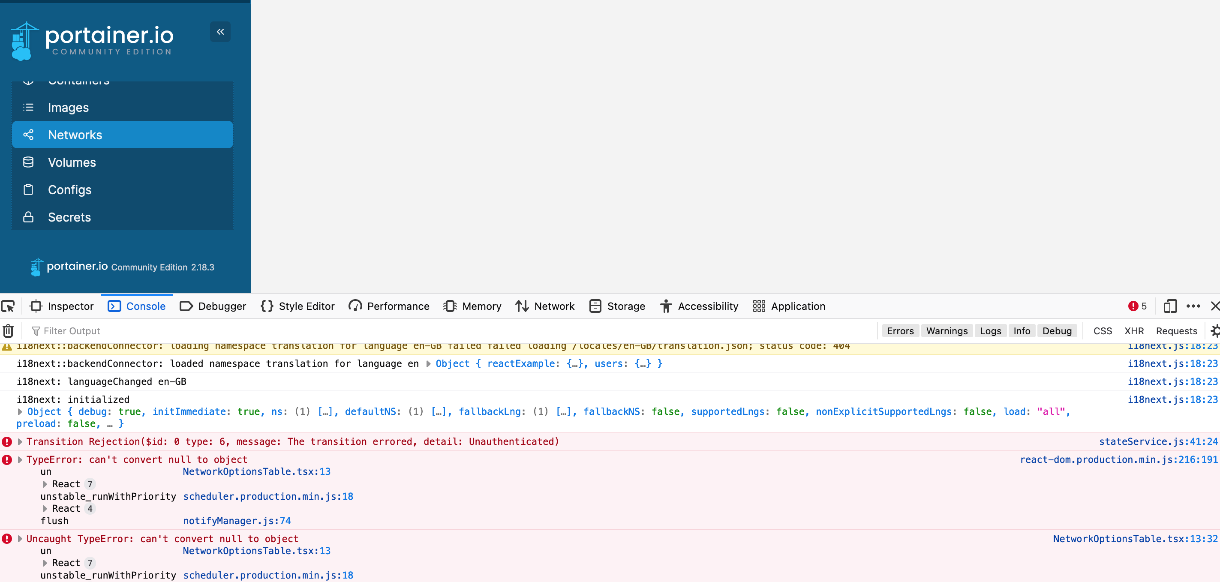Toggle the Errors log filter

(900, 330)
